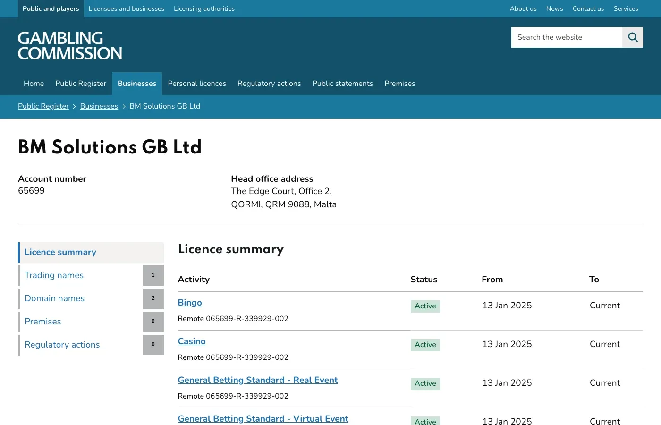Follow Public Register breadcrumb link
661x425 pixels.
coord(43,106)
